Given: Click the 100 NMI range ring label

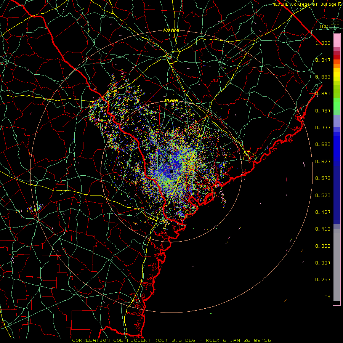Looking at the screenshot, I should [x=171, y=30].
